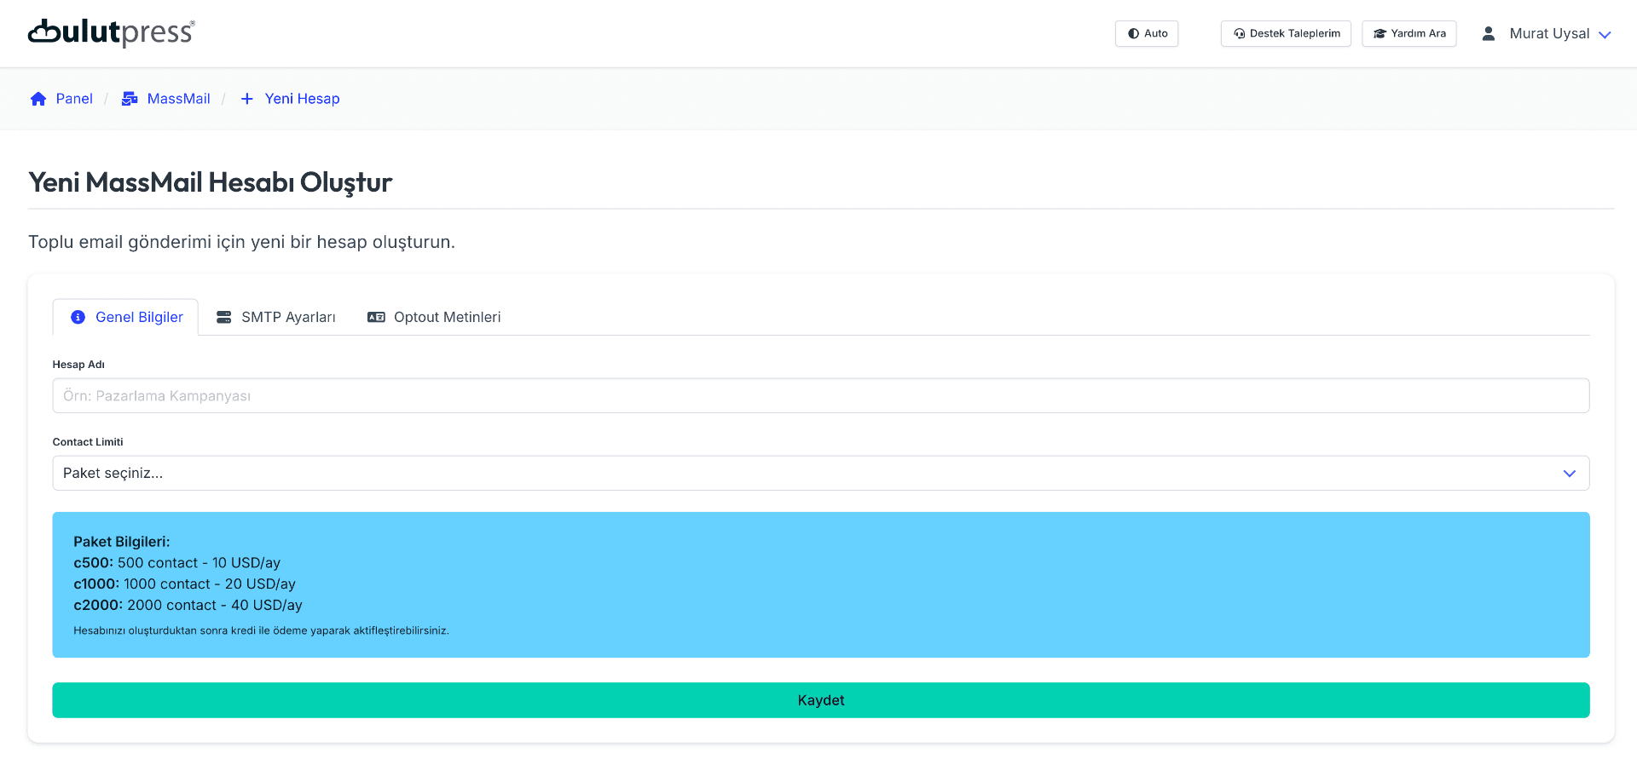Click the Yardım Ara help button
The height and width of the screenshot is (765, 1637).
pyautogui.click(x=1409, y=34)
